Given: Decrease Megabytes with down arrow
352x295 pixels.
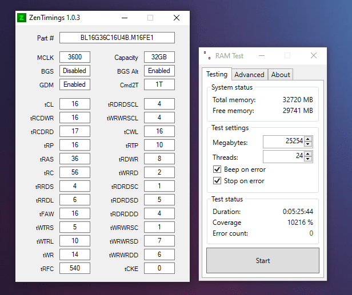Looking at the screenshot, I should tap(308, 144).
